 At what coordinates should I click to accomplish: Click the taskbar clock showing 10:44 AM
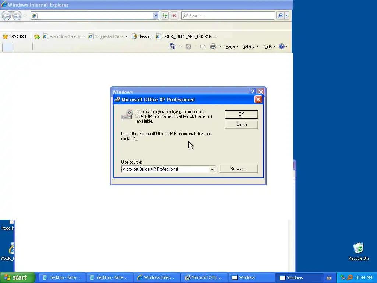363,278
